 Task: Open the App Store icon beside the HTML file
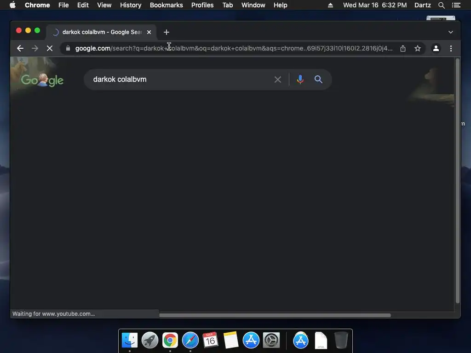click(x=301, y=340)
